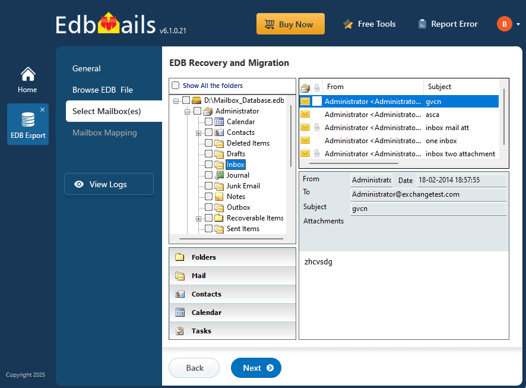Image resolution: width=526 pixels, height=388 pixels.
Task: Select the email 'one inbox'
Action: [399, 141]
